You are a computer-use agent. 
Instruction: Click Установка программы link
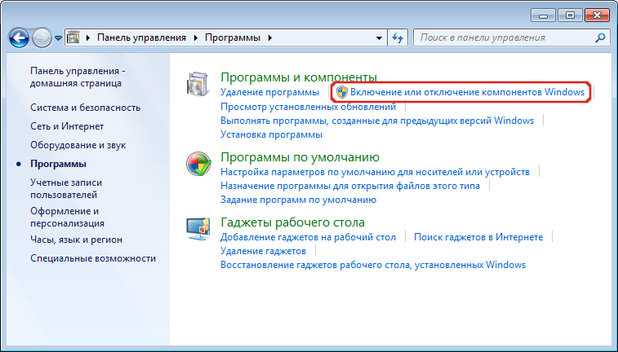[271, 134]
